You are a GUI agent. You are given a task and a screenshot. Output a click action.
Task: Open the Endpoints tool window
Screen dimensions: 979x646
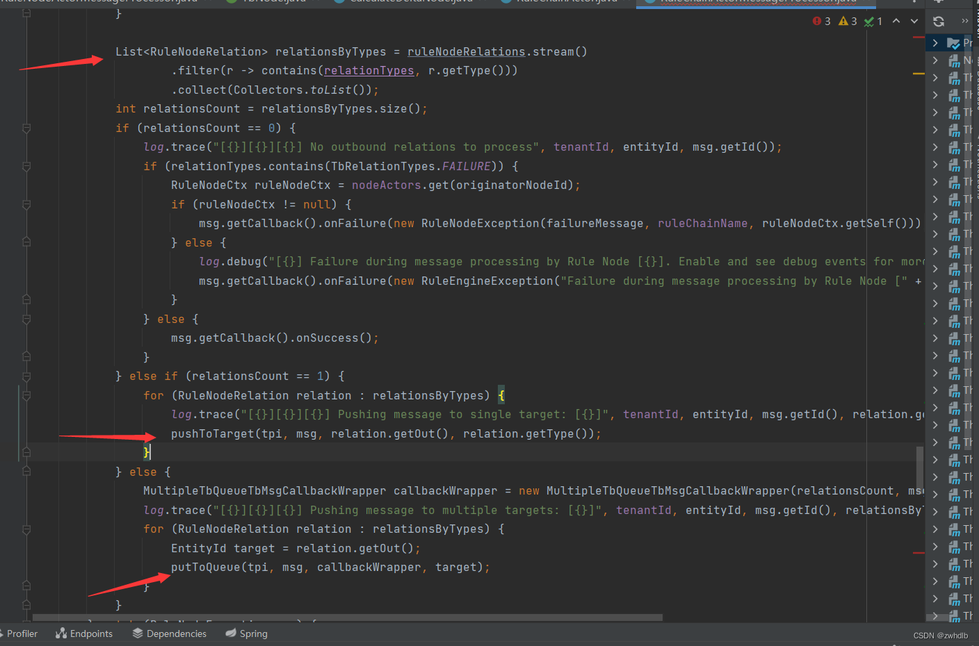(x=84, y=633)
